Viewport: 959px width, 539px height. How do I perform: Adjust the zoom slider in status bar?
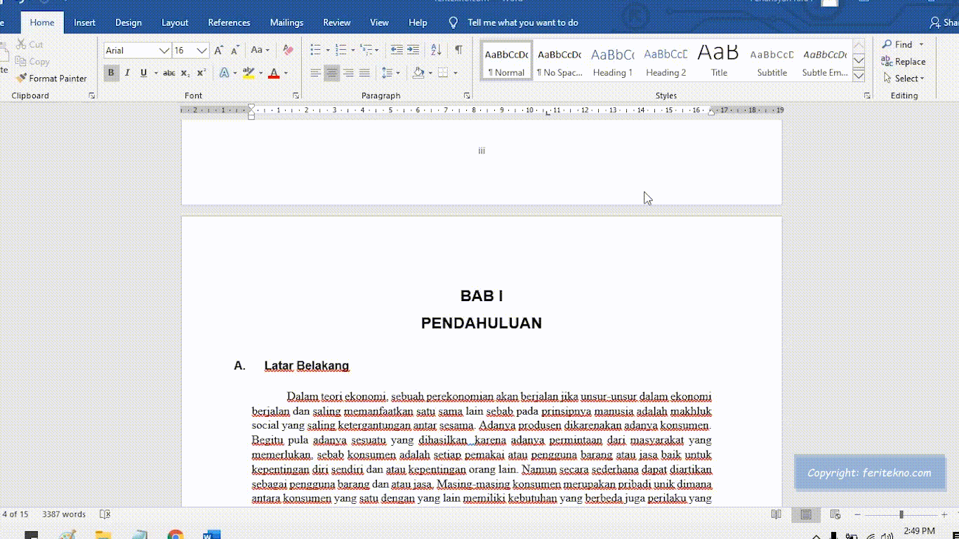click(x=901, y=514)
